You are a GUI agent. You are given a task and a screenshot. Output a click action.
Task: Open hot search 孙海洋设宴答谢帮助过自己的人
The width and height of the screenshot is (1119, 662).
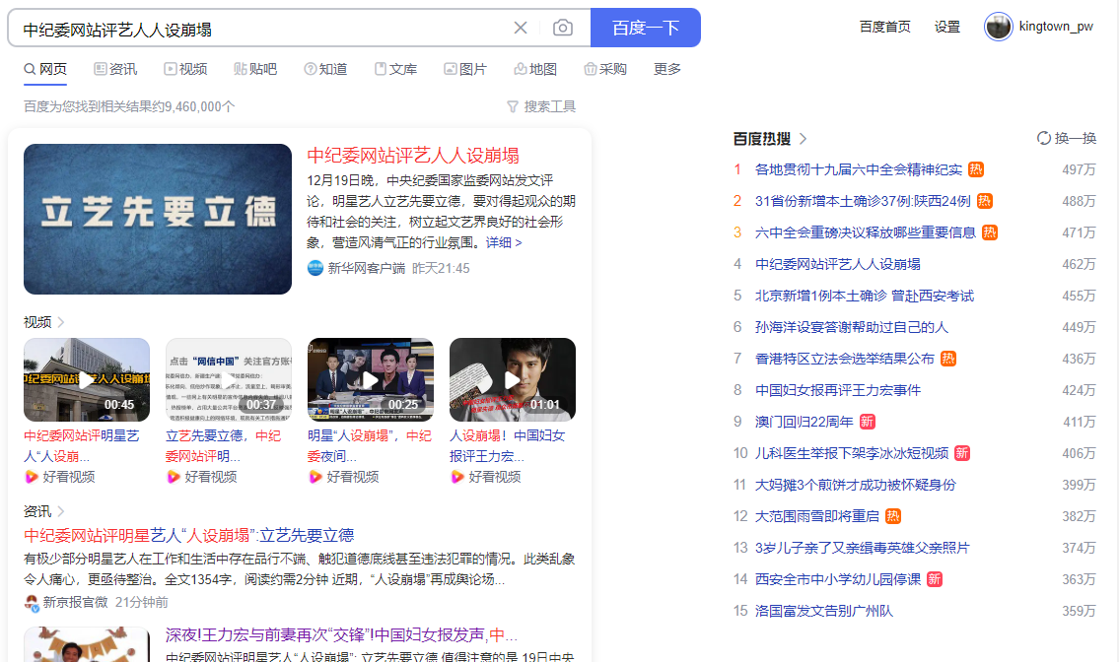click(x=852, y=327)
